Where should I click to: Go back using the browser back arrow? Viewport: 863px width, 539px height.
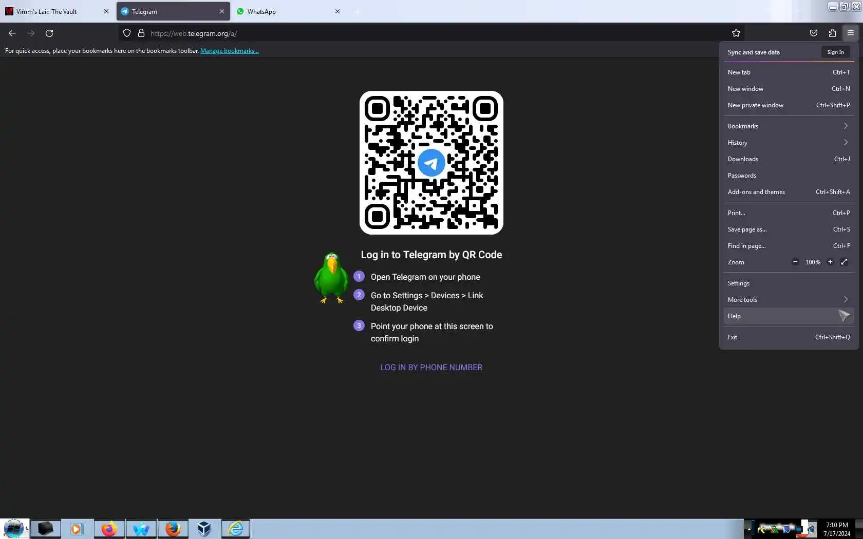tap(12, 33)
